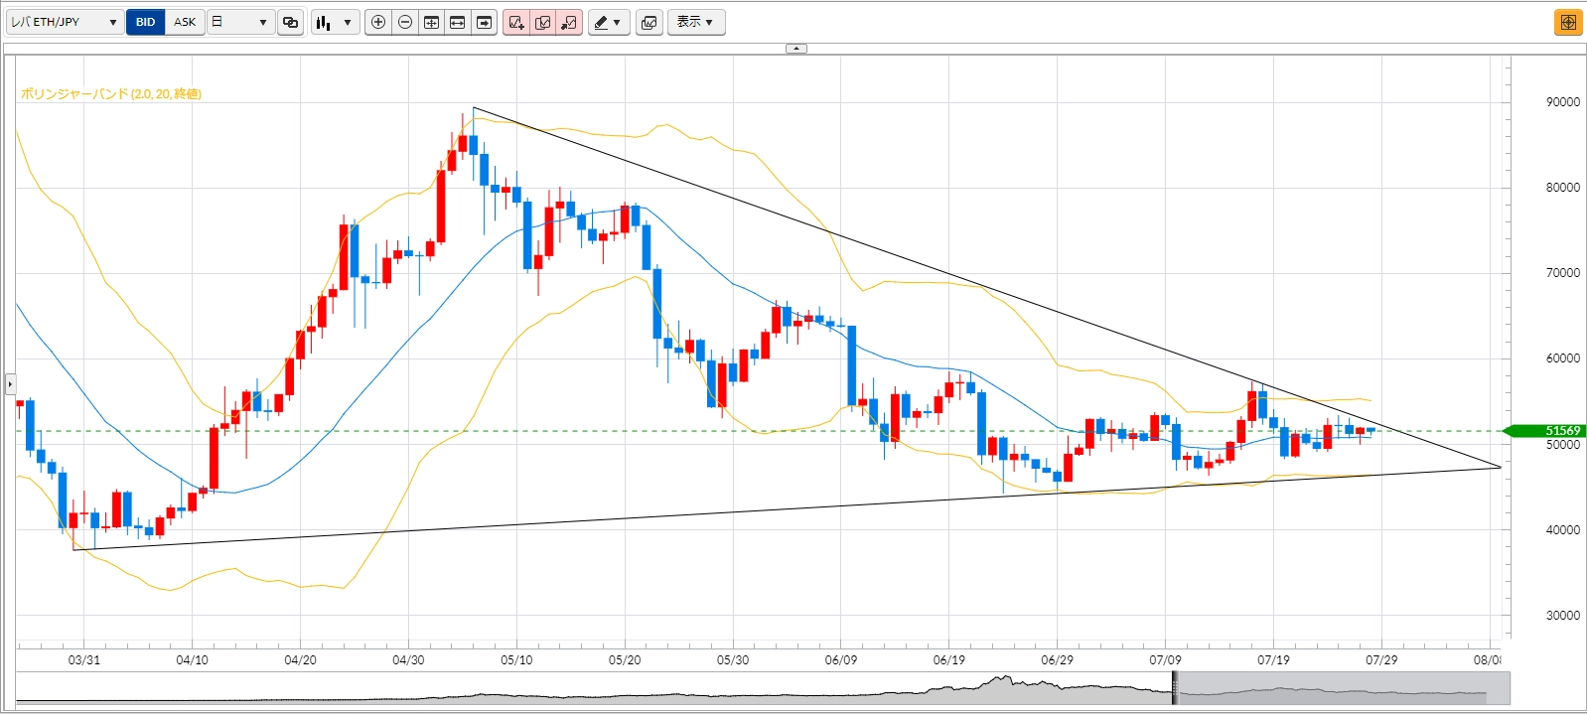Switch price display to ASK
Viewport: 1587px width, 714px height.
pos(185,22)
